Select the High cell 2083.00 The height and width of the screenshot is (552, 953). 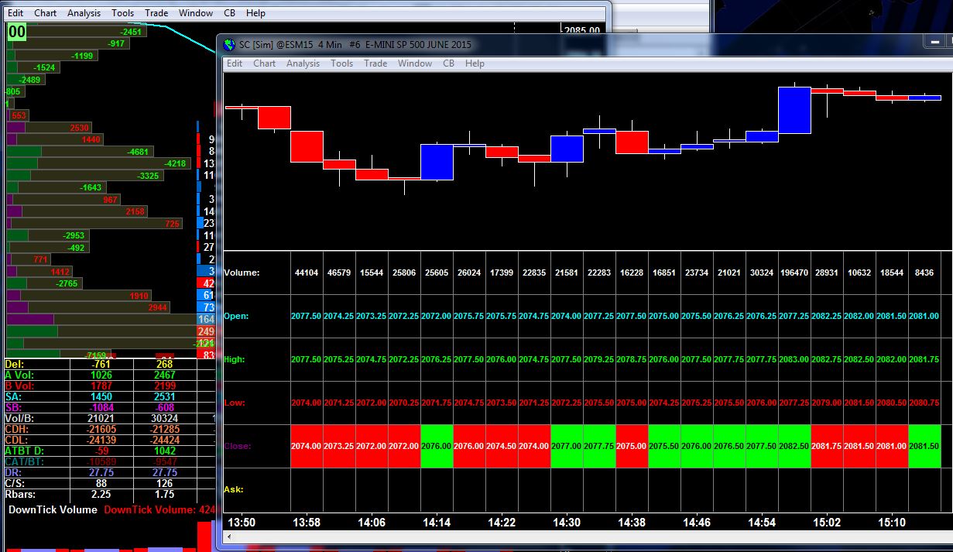click(794, 359)
